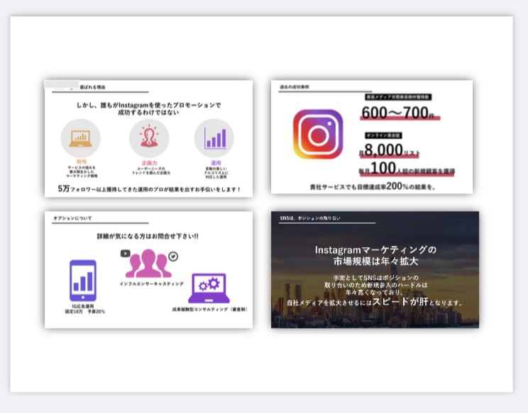The width and height of the screenshot is (528, 413).
Task: Click the IG広告運用 caption
Action: pyautogui.click(x=83, y=306)
